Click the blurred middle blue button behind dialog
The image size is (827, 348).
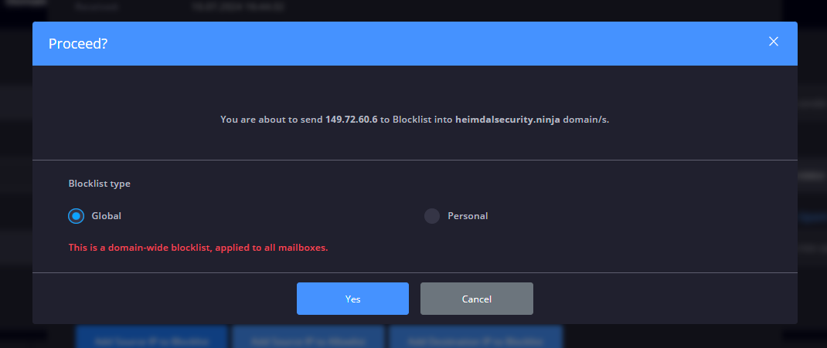308,337
